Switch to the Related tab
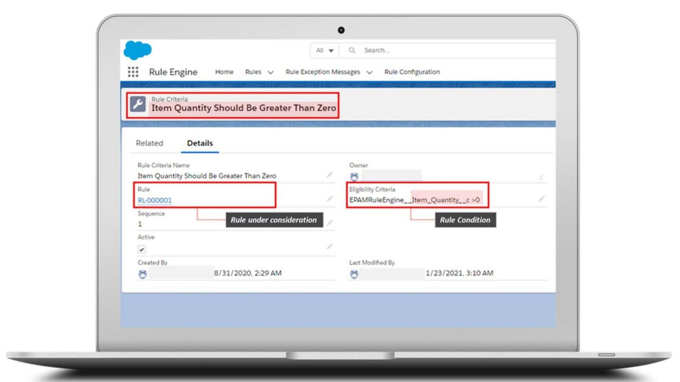Screen dimensions: 680x382 [x=150, y=143]
